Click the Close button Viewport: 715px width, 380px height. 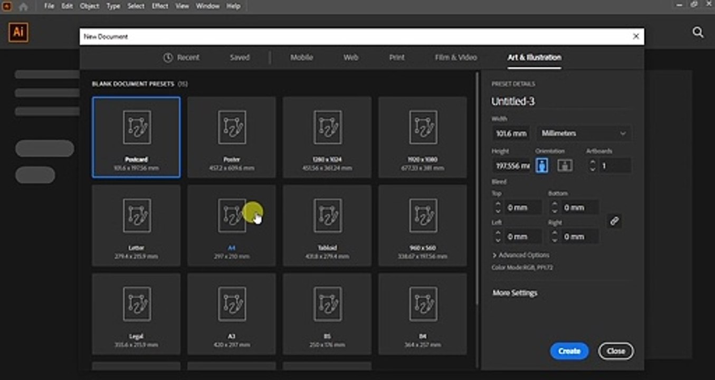[616, 351]
